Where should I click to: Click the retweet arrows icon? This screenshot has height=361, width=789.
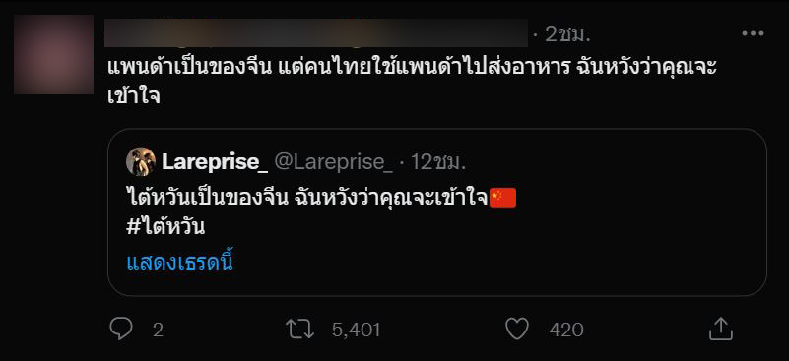(x=299, y=330)
